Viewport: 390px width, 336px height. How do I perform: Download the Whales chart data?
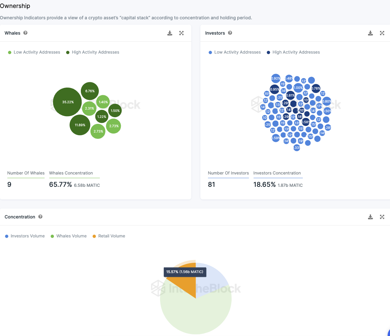[x=170, y=33]
